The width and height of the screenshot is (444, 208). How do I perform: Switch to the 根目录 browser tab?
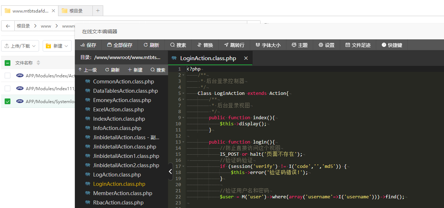tap(75, 11)
